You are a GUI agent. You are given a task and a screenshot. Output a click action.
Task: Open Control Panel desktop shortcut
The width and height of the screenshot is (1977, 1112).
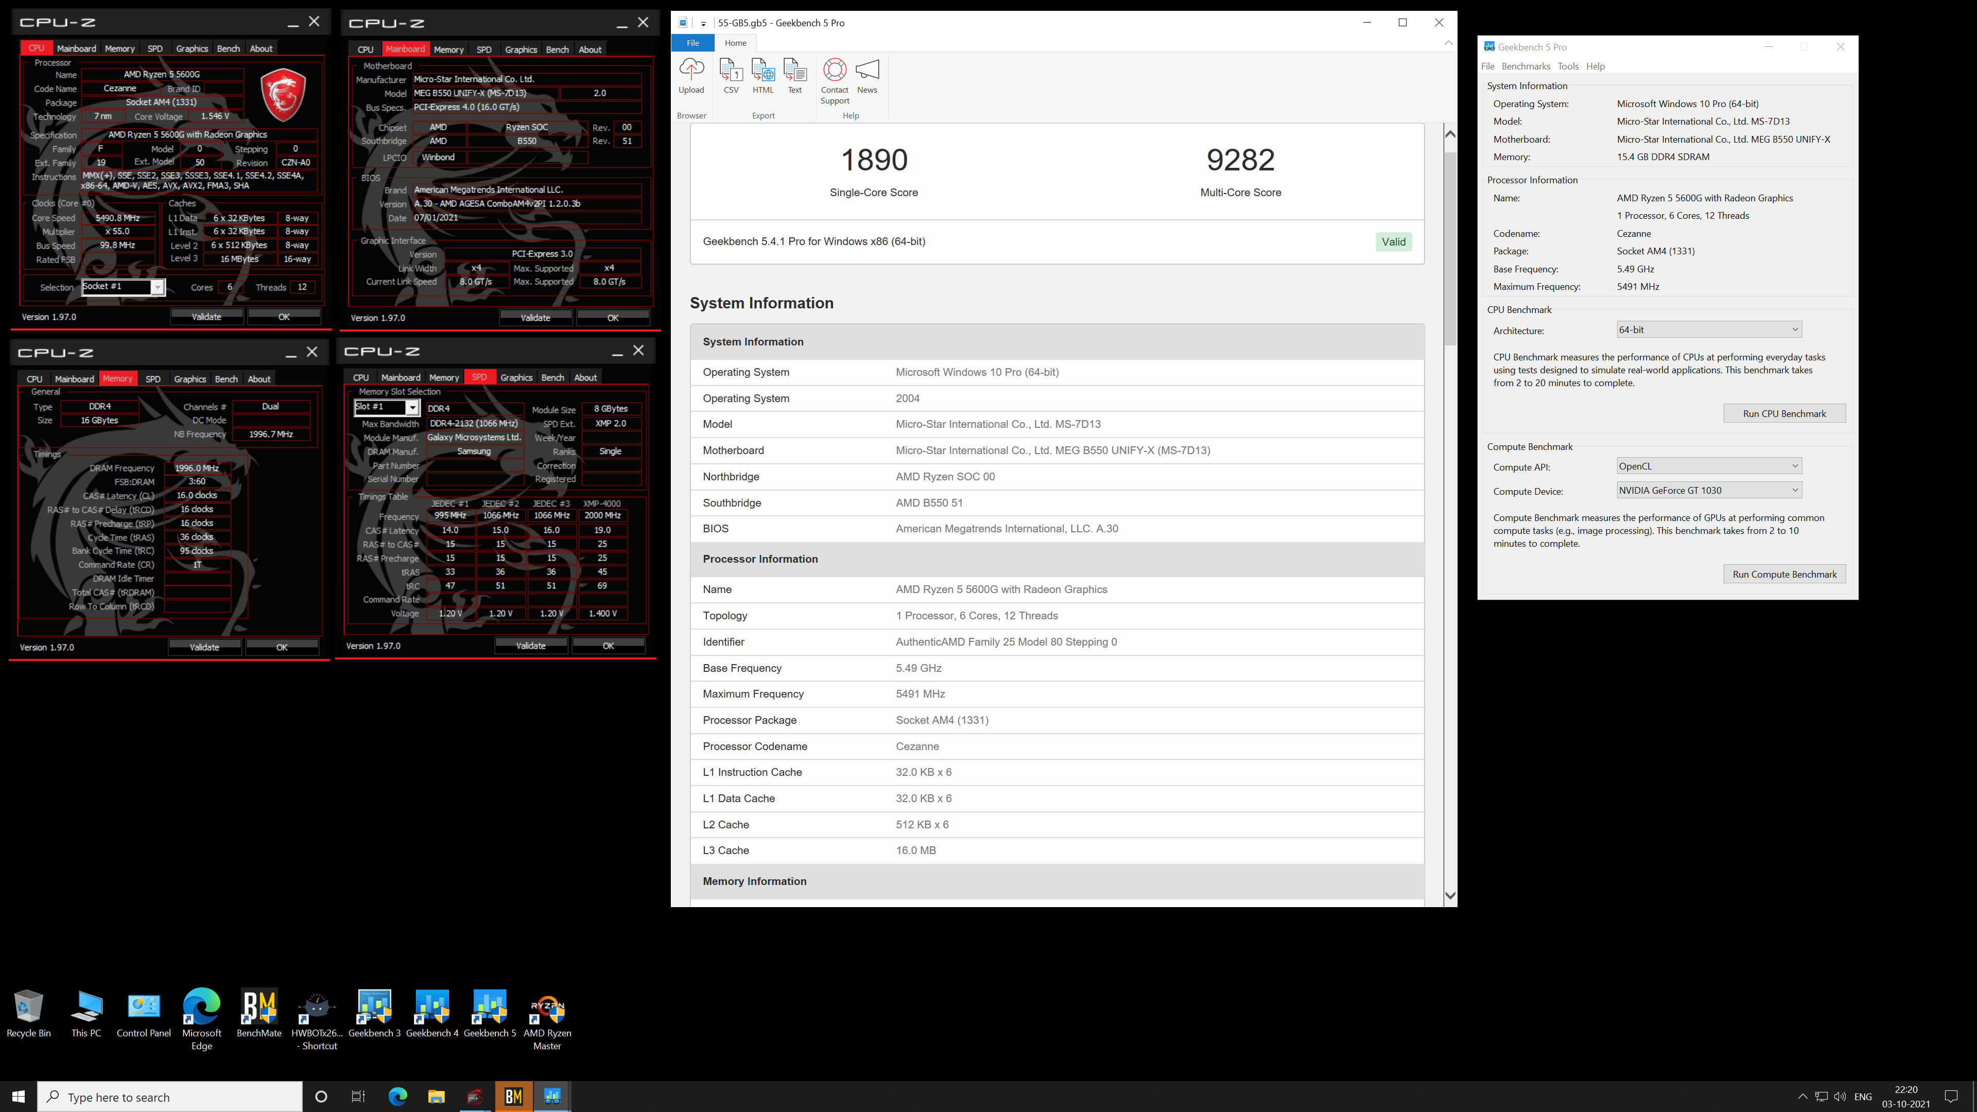tap(144, 1014)
